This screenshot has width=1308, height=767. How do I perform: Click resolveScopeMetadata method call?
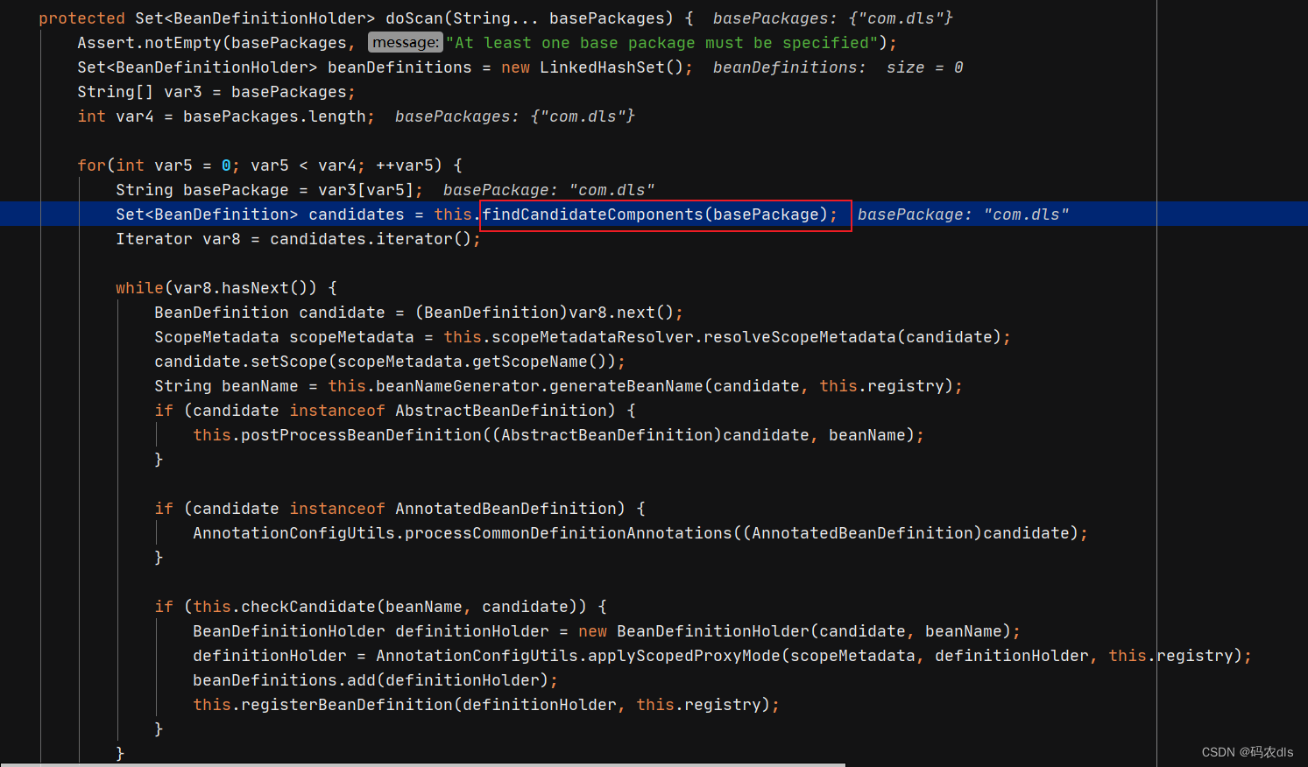tap(799, 337)
